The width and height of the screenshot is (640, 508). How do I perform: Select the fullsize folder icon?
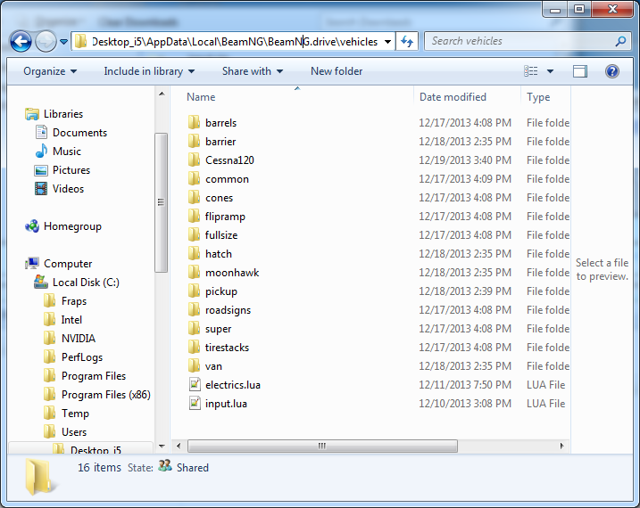(x=195, y=234)
